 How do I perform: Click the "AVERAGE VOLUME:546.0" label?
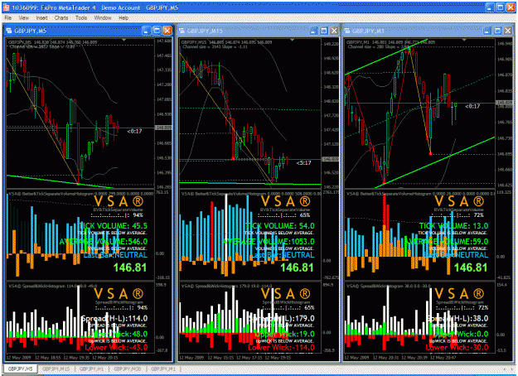104,242
